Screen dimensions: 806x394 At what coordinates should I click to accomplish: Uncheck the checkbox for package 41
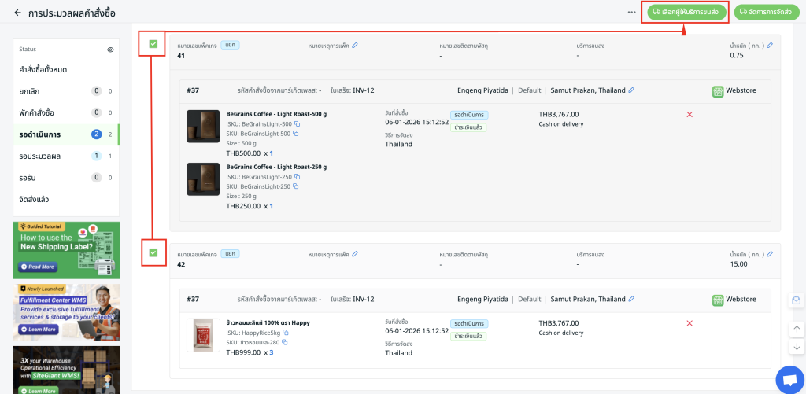click(153, 45)
